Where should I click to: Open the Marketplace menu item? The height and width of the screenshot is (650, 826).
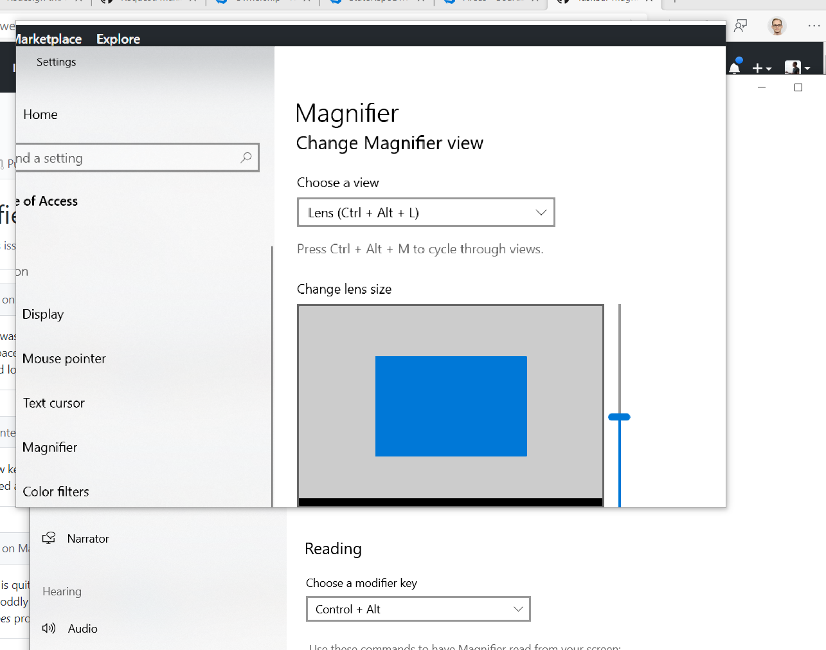(x=48, y=39)
